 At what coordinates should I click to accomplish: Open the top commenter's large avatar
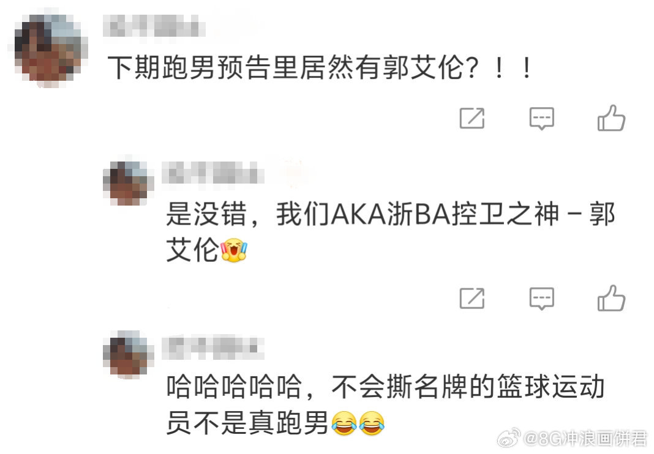pos(48,48)
